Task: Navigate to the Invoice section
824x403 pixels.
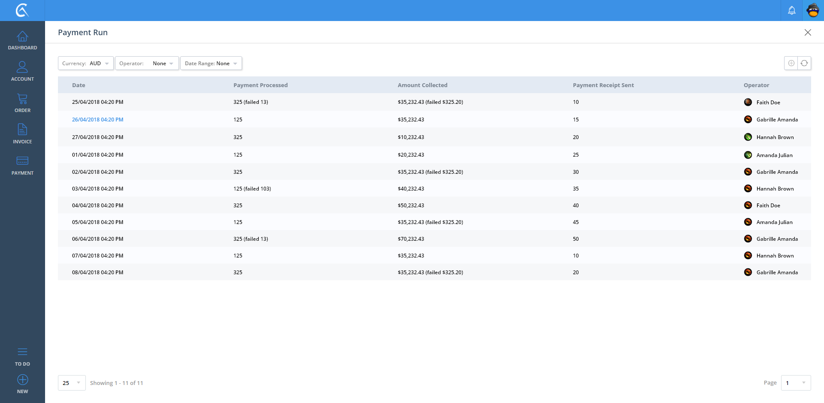Action: click(22, 134)
